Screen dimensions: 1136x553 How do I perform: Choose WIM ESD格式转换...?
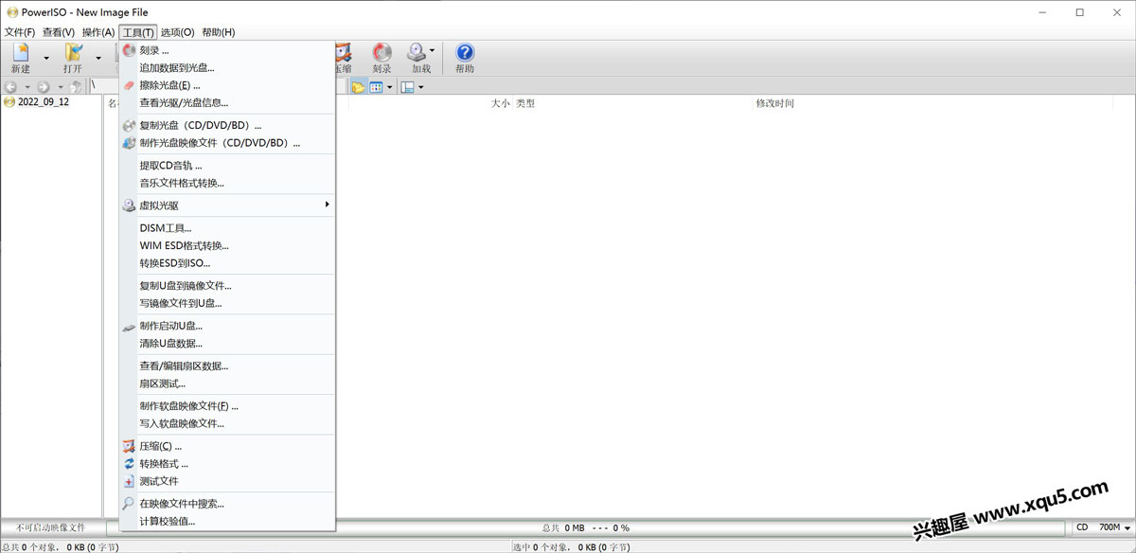coord(227,245)
